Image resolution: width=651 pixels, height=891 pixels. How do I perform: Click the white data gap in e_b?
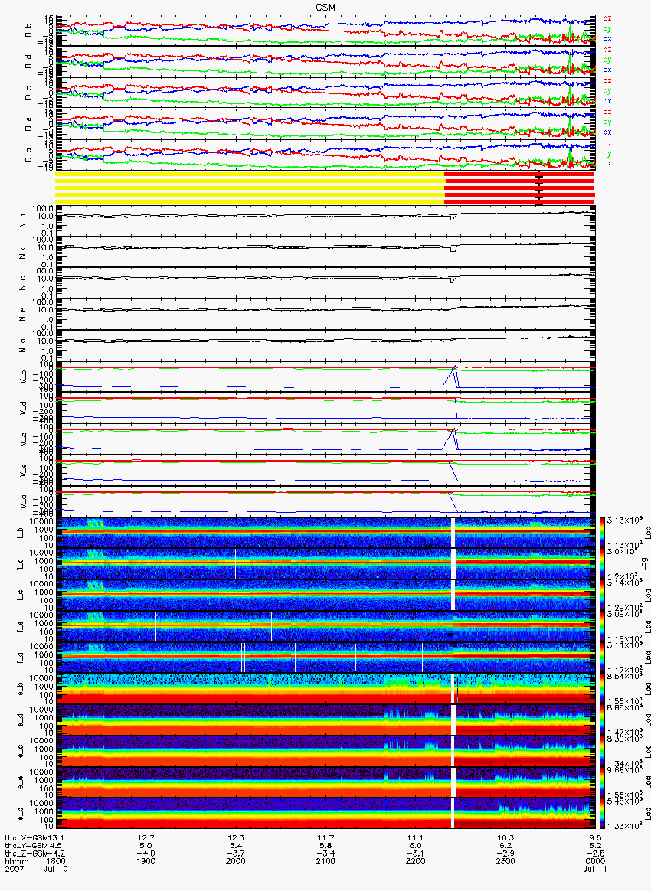(x=453, y=690)
